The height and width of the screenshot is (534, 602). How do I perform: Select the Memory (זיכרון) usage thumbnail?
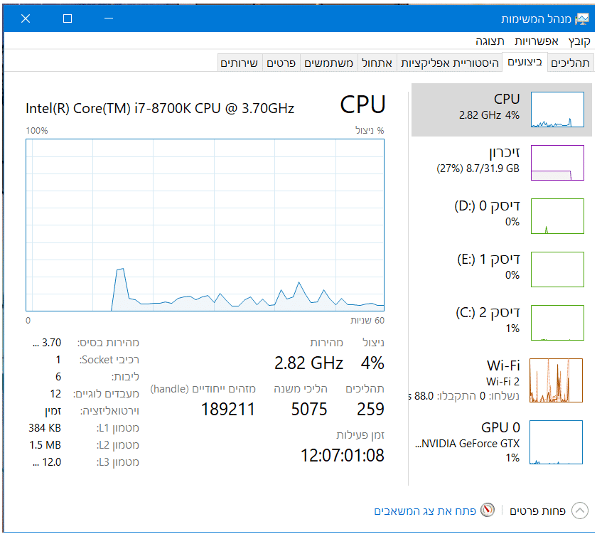coord(557,163)
